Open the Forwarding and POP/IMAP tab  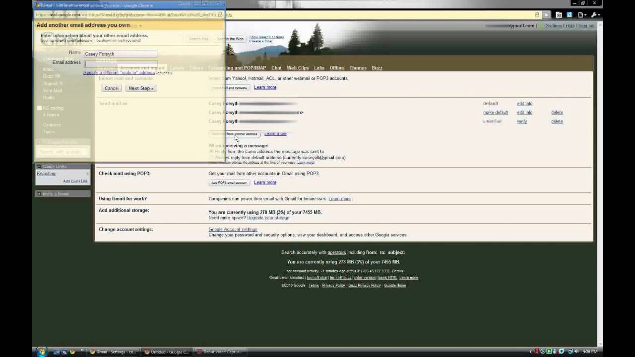click(x=237, y=68)
